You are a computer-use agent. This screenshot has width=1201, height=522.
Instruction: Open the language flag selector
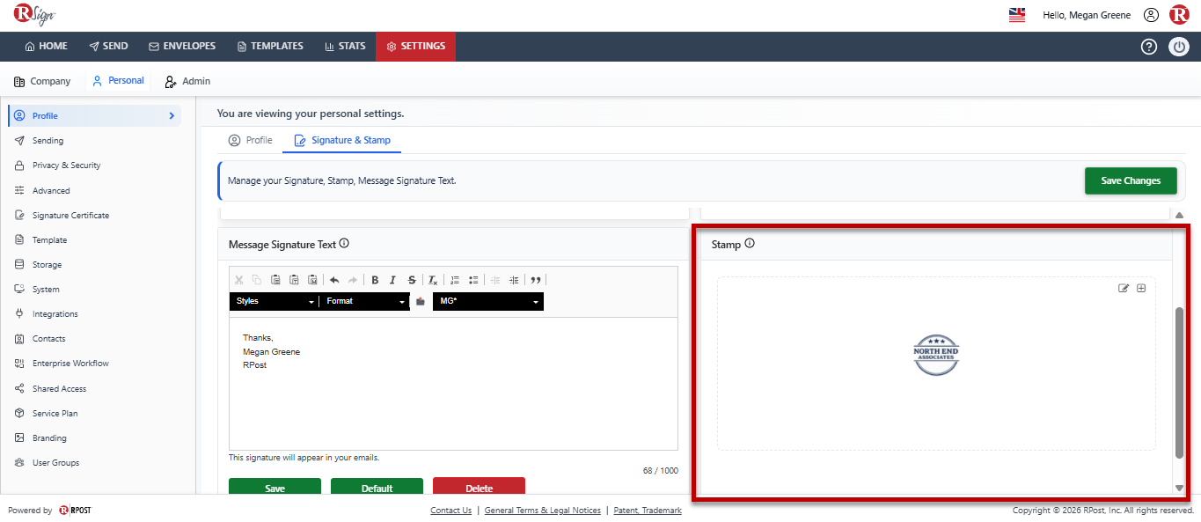pyautogui.click(x=1017, y=15)
